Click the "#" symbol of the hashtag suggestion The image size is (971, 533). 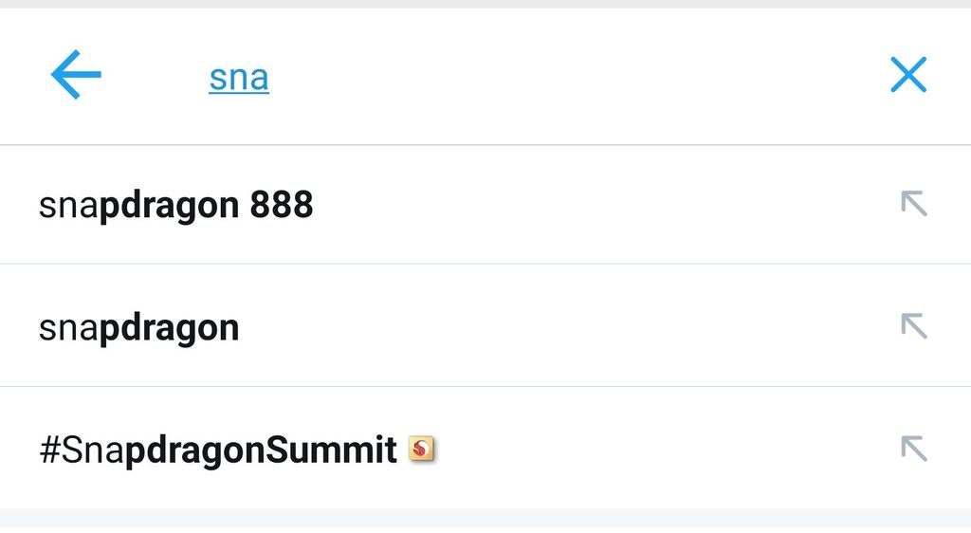[49, 450]
